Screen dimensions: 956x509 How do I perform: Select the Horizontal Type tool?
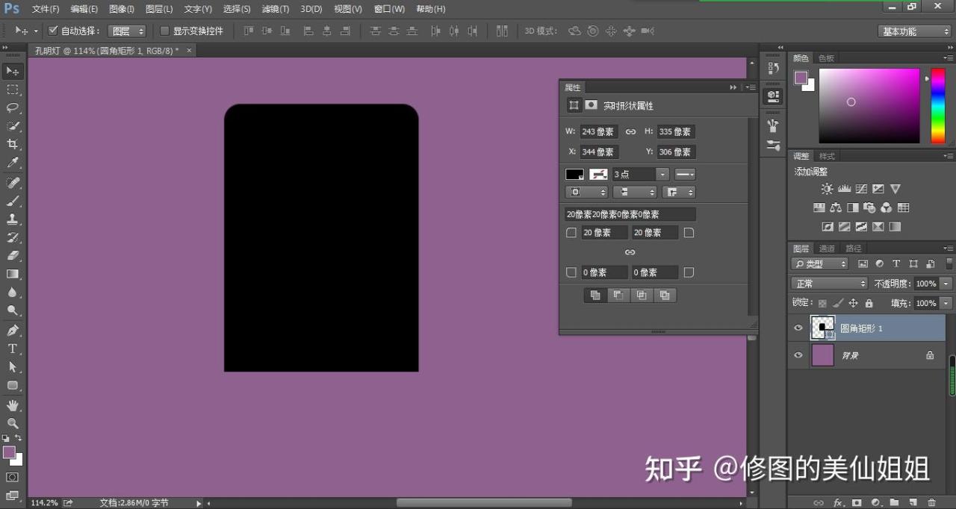pyautogui.click(x=13, y=349)
